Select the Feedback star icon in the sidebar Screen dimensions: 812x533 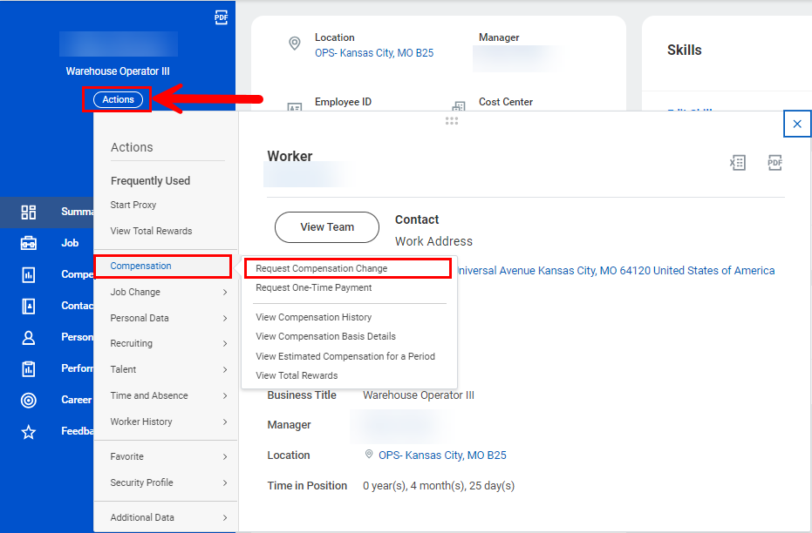tap(30, 430)
